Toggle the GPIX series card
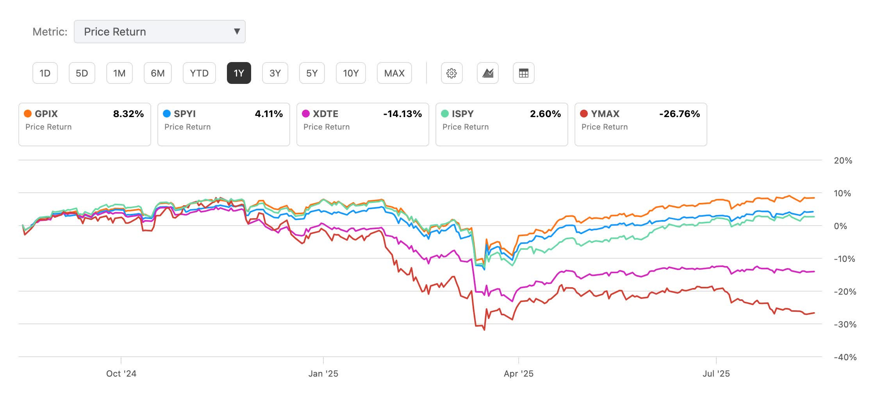 pyautogui.click(x=85, y=124)
